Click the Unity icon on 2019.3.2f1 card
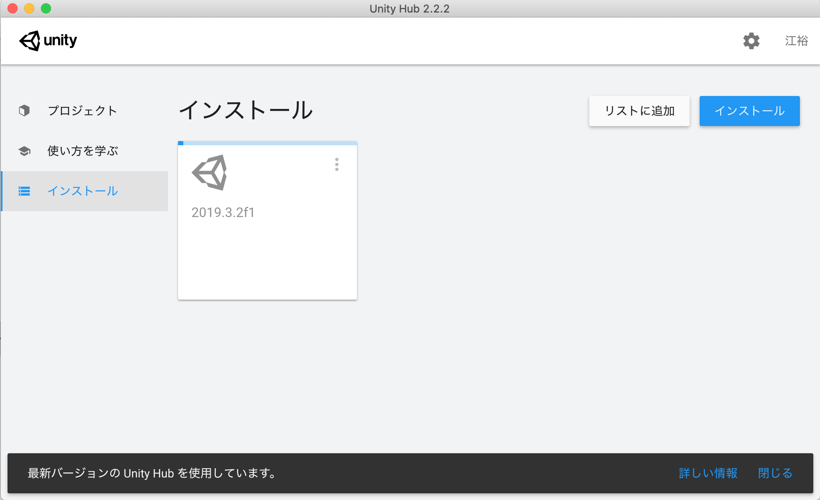 [x=209, y=173]
